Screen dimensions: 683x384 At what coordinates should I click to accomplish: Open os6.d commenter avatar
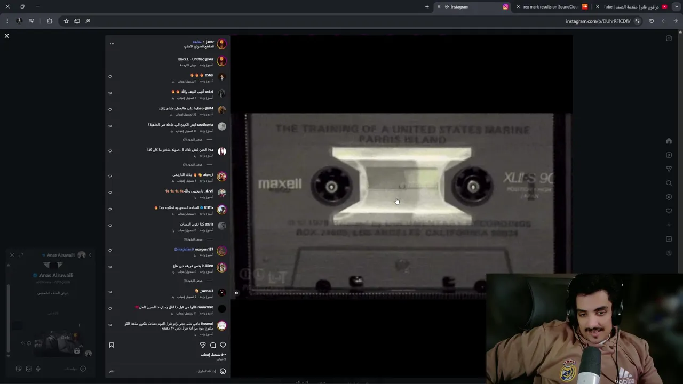point(221,93)
